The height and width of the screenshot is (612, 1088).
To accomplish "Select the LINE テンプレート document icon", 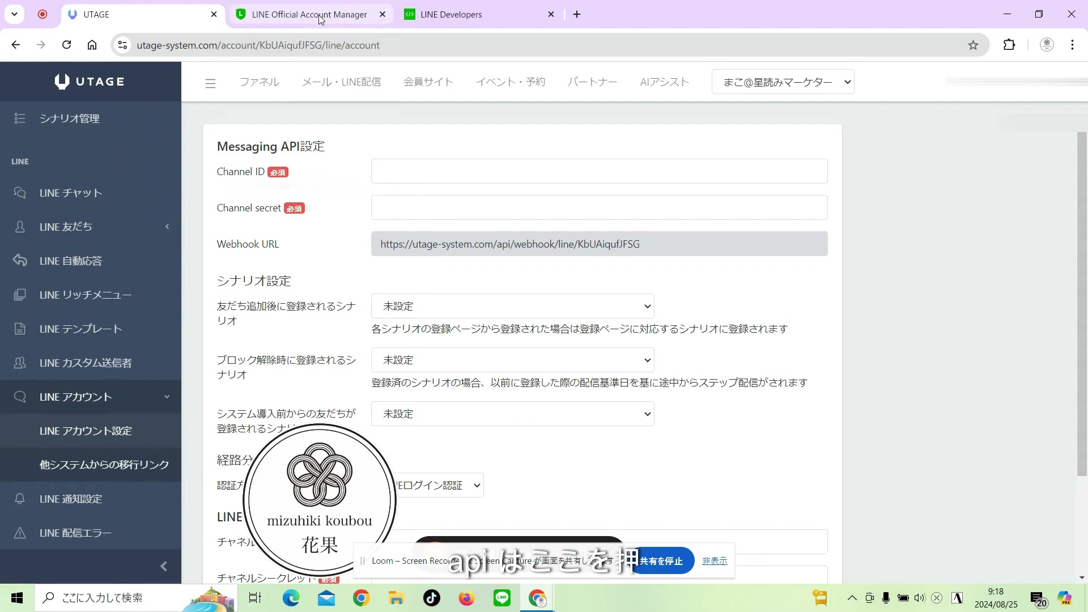I will (20, 329).
